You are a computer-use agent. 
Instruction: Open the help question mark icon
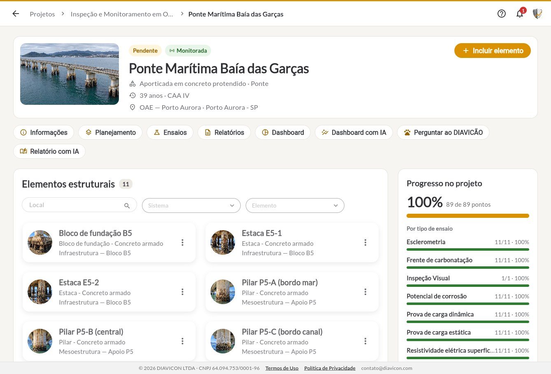click(x=501, y=14)
